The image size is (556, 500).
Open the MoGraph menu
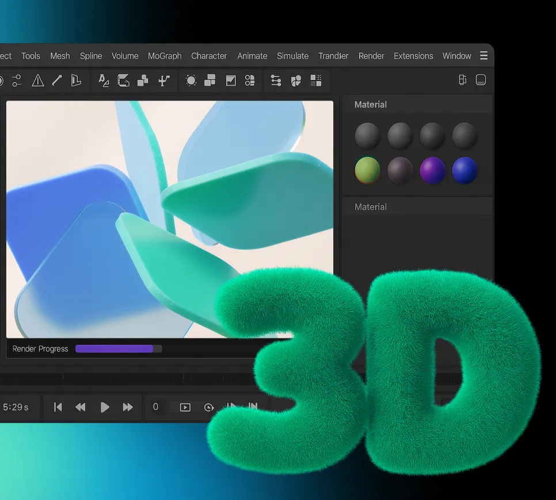(165, 56)
